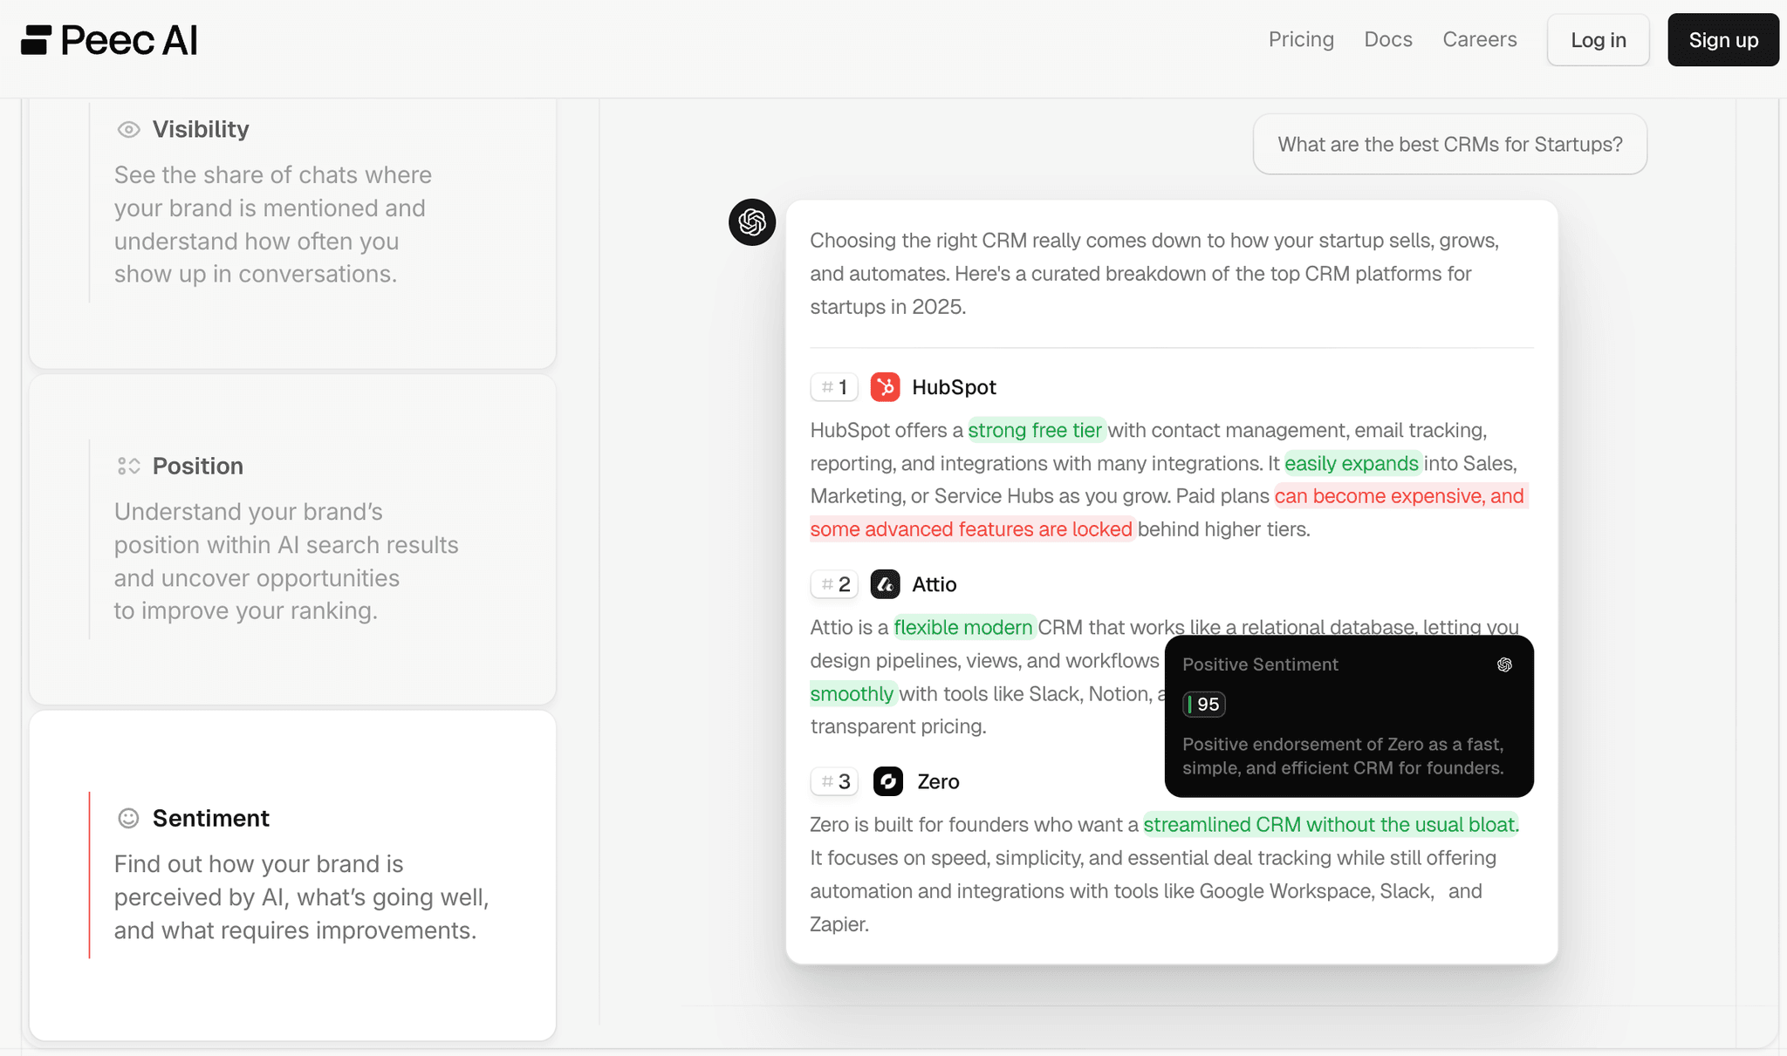This screenshot has height=1056, width=1787.
Task: Open the Careers page
Action: [1479, 39]
